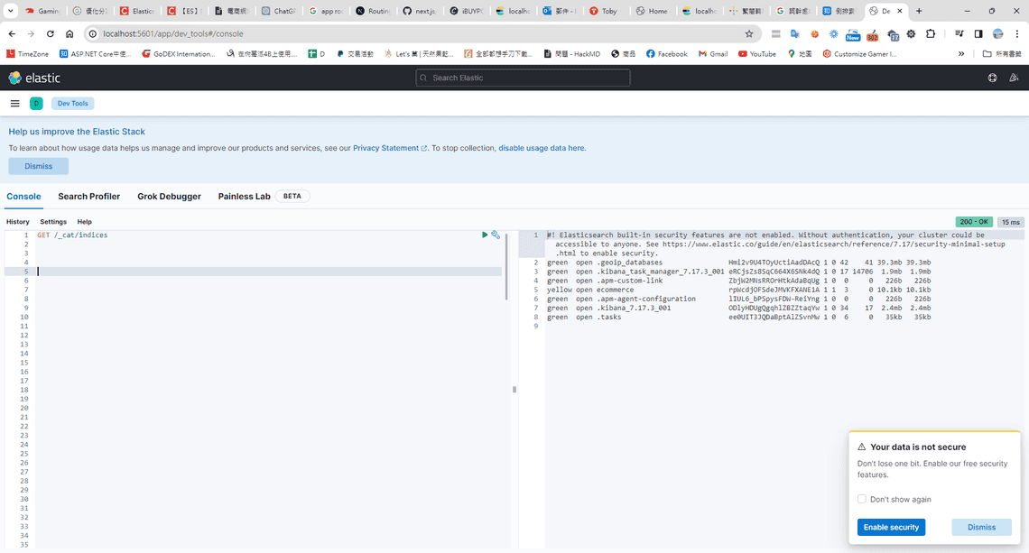The image size is (1029, 553).
Task: Bookmark this page with the star icon
Action: (749, 33)
